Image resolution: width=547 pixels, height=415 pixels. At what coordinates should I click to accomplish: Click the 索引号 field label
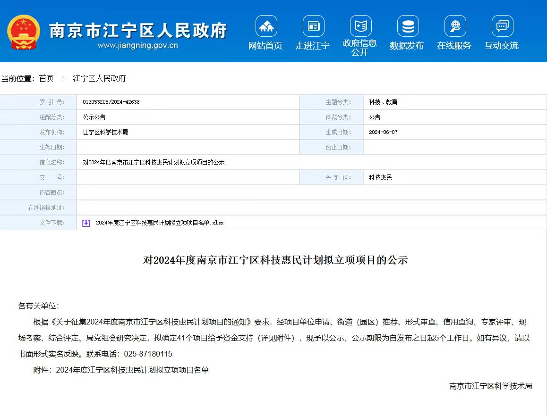coord(52,102)
